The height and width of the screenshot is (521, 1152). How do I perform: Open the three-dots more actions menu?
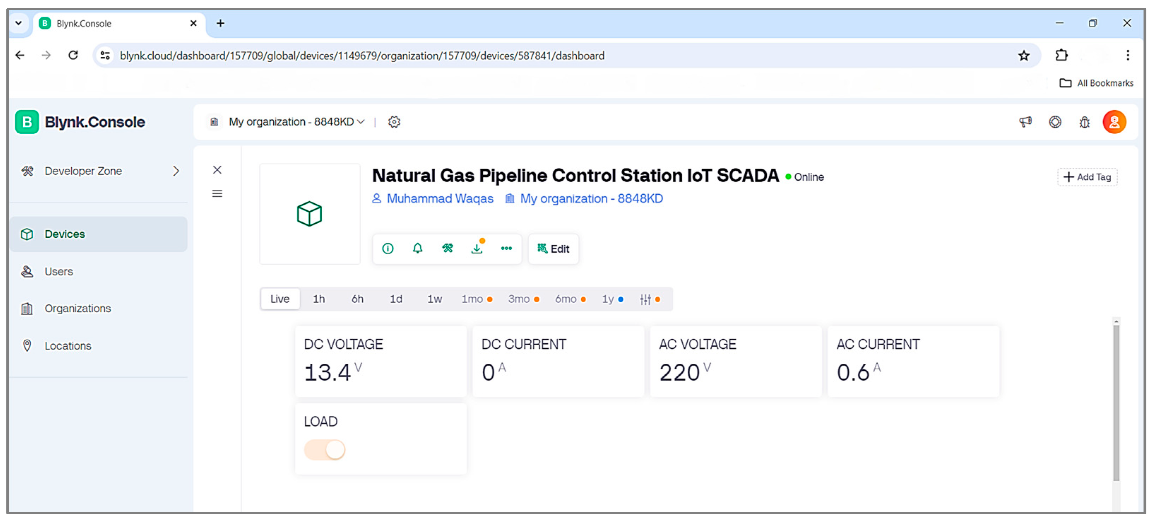(506, 248)
